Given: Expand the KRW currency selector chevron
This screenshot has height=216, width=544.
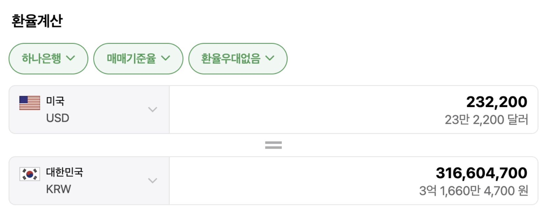Looking at the screenshot, I should 152,181.
